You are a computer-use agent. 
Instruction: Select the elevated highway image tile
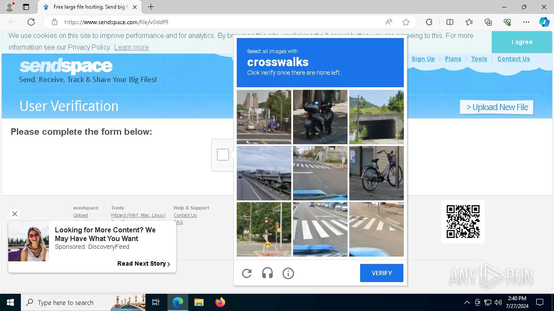[x=264, y=173]
